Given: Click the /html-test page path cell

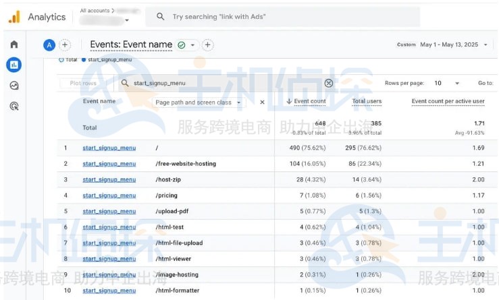Looking at the screenshot, I should (x=169, y=228).
